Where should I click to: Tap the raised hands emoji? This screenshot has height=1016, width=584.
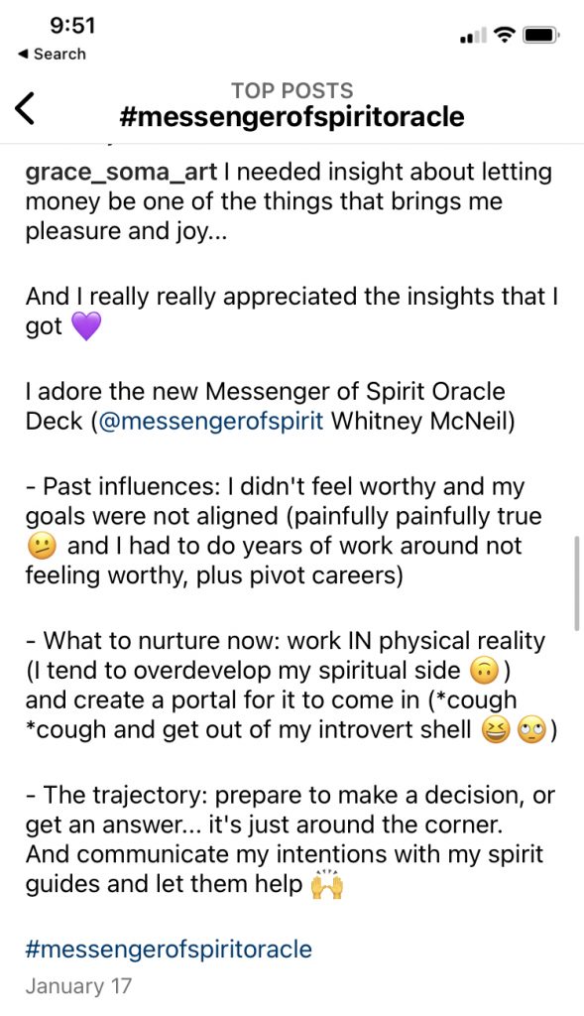tap(327, 884)
